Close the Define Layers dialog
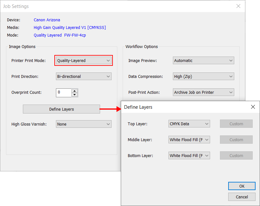Viewport: 260px width, 206px height. coord(253,107)
